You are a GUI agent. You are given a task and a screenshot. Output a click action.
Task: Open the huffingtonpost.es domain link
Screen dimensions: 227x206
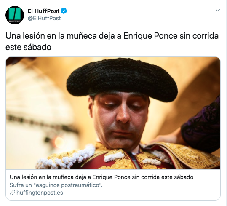pos(40,193)
